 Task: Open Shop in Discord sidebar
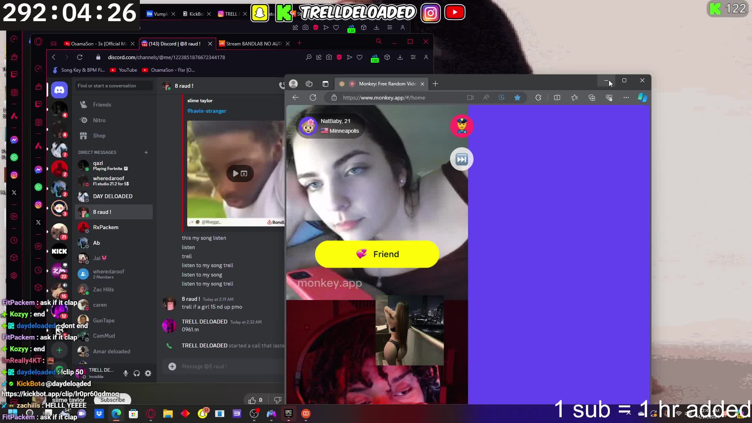click(x=114, y=136)
